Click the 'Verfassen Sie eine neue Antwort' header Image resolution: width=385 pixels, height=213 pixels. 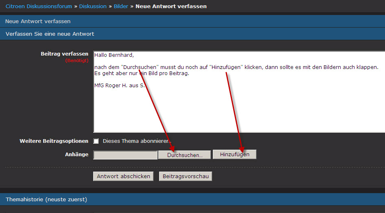[x=50, y=34]
